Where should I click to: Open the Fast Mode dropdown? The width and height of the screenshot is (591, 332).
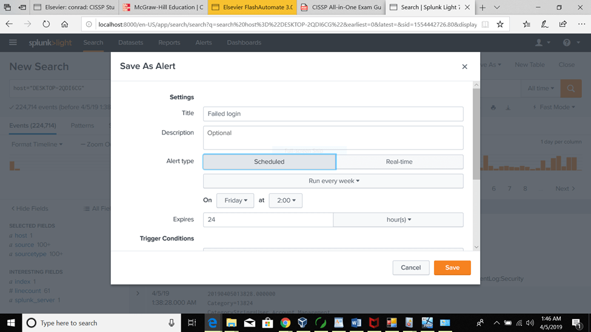(554, 107)
